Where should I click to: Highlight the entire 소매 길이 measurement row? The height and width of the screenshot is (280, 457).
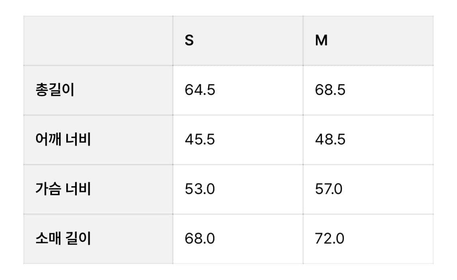pyautogui.click(x=260, y=239)
